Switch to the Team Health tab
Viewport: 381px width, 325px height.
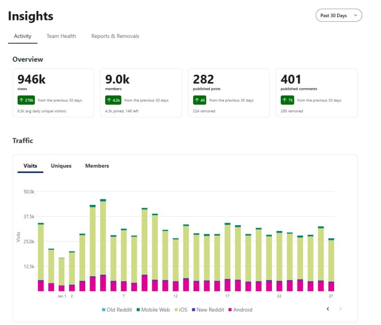[x=61, y=36]
